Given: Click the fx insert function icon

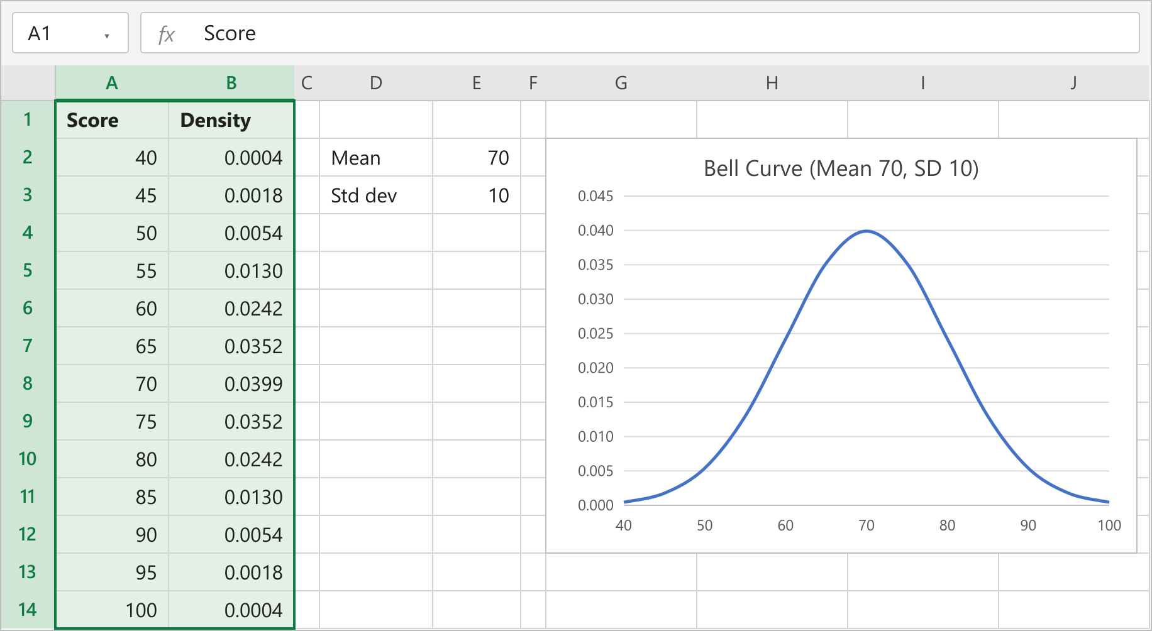Looking at the screenshot, I should tap(166, 34).
